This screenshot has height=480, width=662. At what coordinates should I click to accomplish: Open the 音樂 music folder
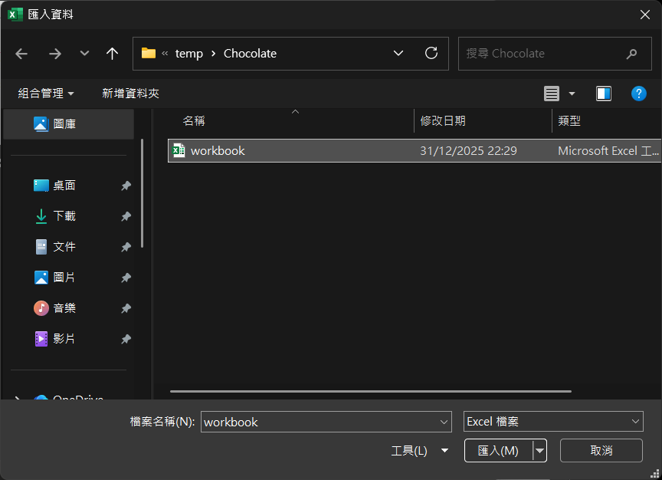64,308
